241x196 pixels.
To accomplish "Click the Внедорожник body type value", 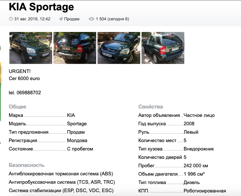I will [199, 149].
